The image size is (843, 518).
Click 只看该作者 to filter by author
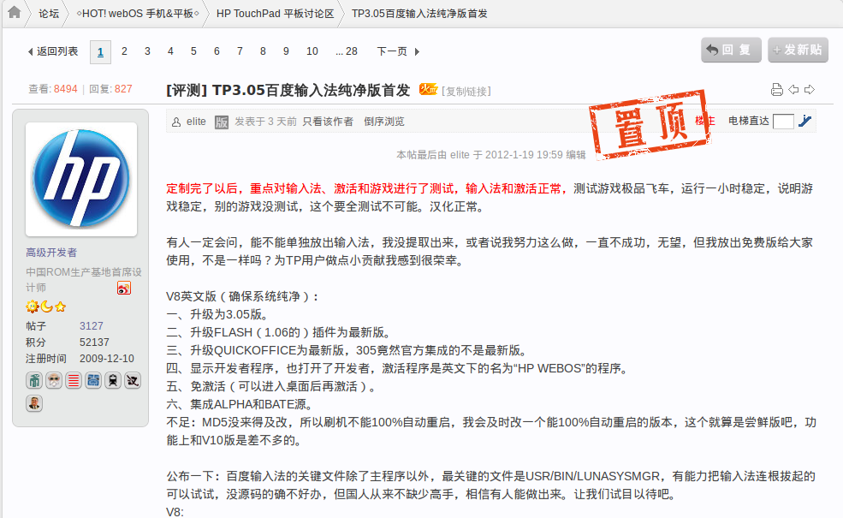[328, 122]
